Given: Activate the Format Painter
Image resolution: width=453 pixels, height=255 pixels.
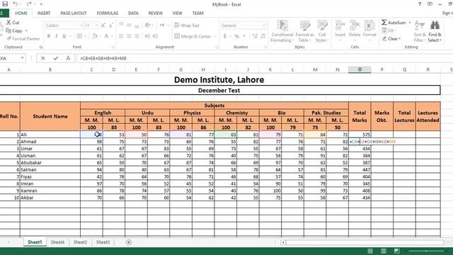Looking at the screenshot, I should pos(23,39).
